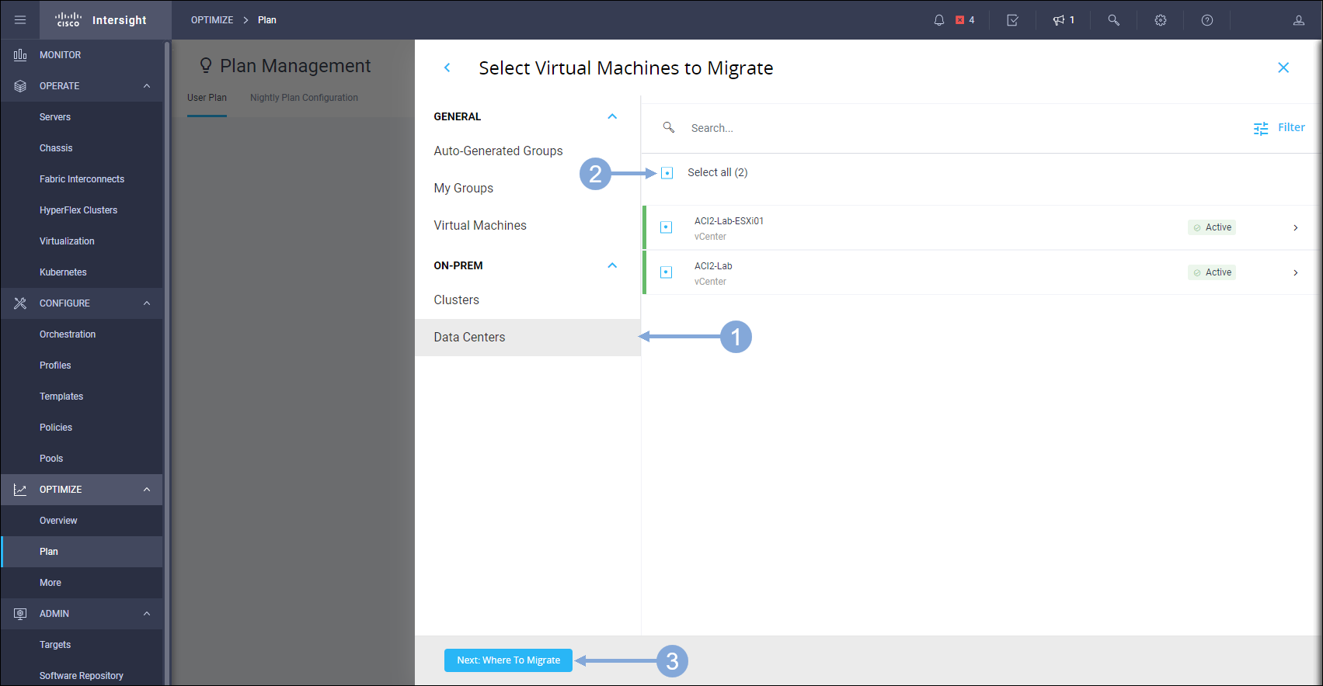Select Data Centers under ON-PREM
The width and height of the screenshot is (1323, 686).
click(527, 338)
